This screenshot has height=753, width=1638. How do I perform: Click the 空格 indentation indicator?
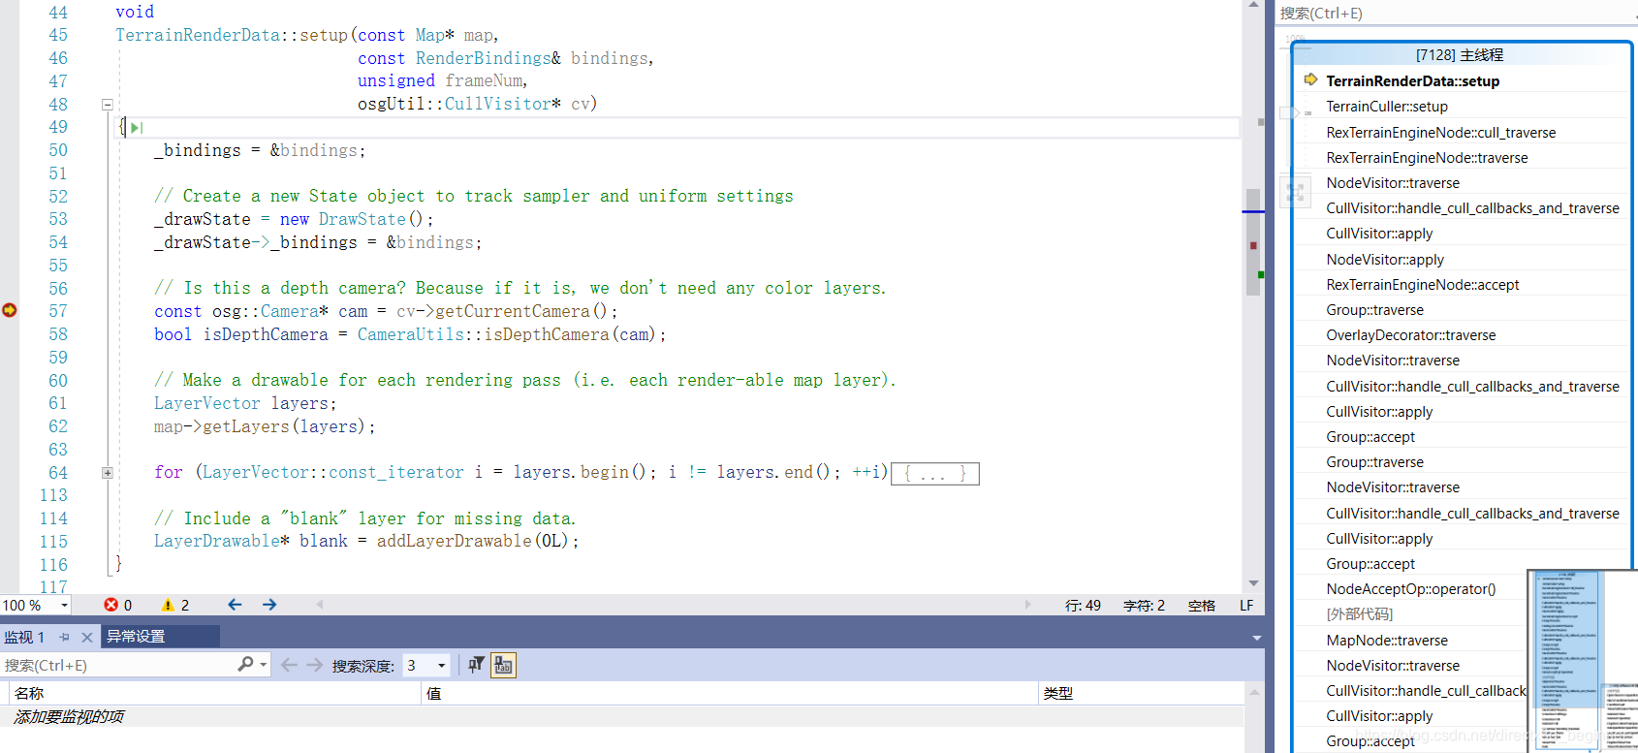(x=1202, y=605)
